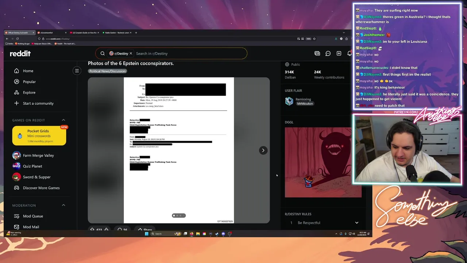Open the Windows Start menu
467x263 pixels.
[x=147, y=234]
